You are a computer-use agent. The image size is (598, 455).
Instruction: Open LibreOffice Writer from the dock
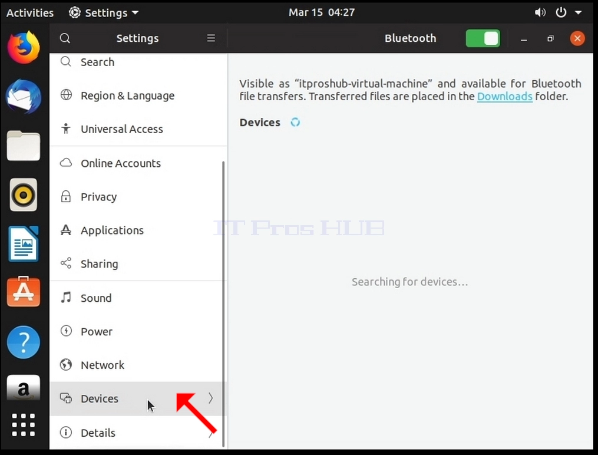tap(23, 244)
